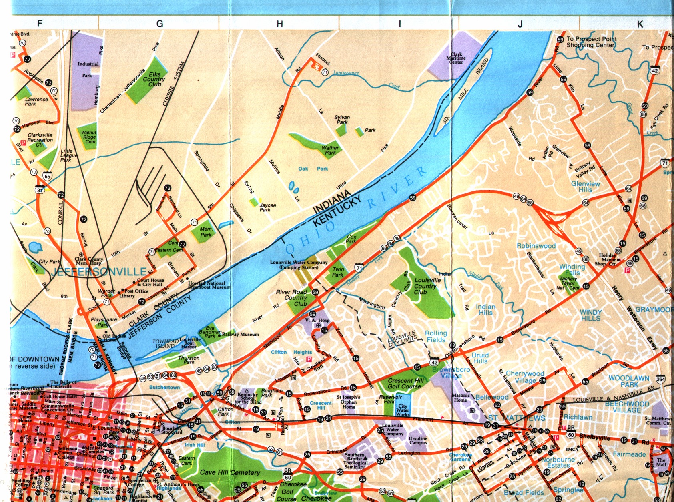Screen dimensions: 674x502
Task: Click the Little League Park label
Action: click(x=68, y=155)
